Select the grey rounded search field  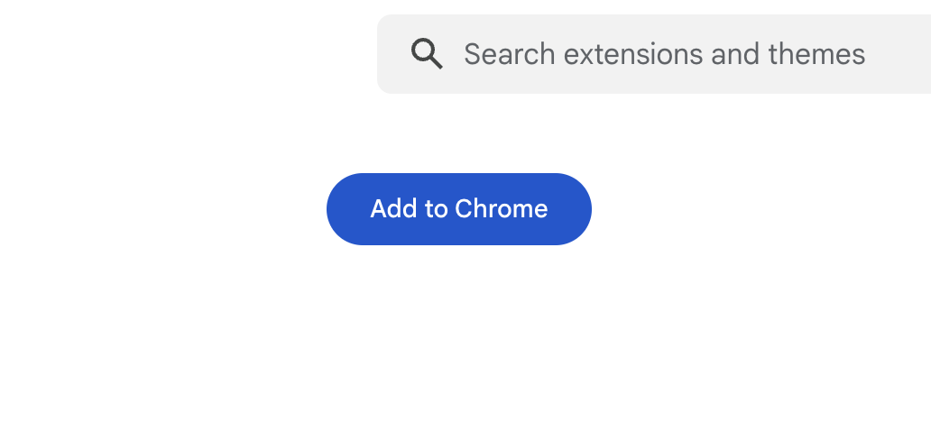pos(664,54)
